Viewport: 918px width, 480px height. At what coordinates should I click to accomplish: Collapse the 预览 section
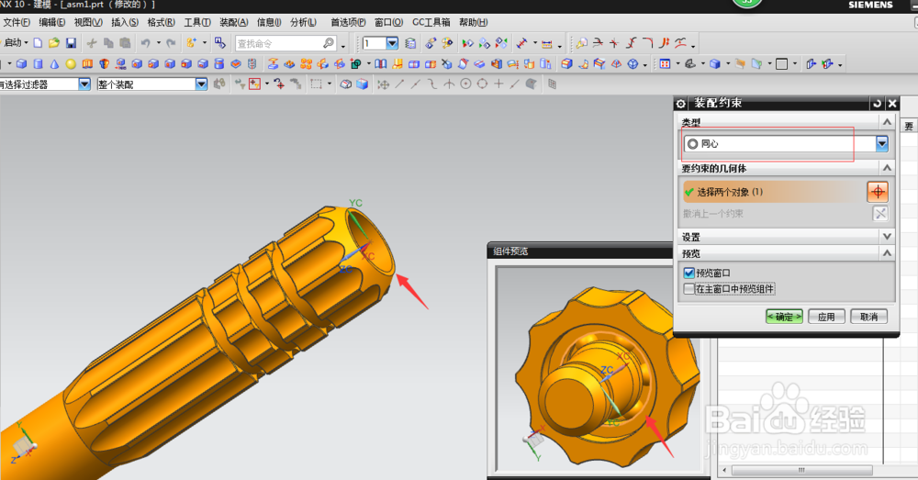(x=887, y=253)
